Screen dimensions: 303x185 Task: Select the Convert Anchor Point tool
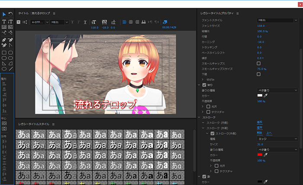pyautogui.click(x=10, y=45)
